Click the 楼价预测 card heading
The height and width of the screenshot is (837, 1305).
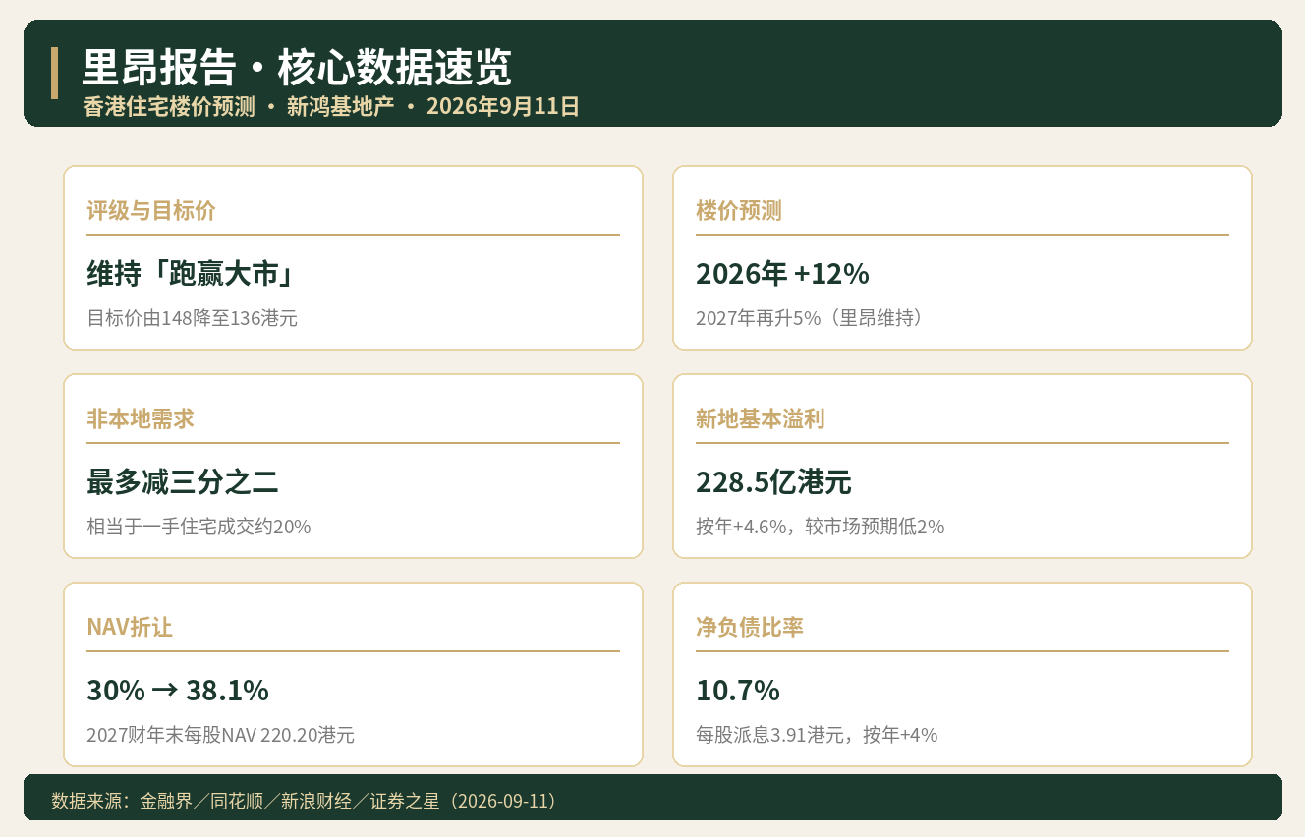coord(739,210)
